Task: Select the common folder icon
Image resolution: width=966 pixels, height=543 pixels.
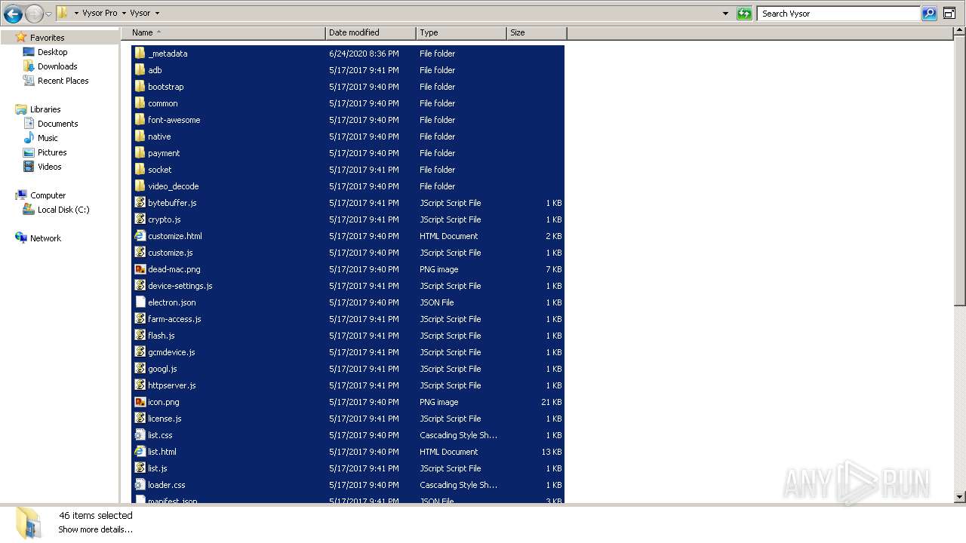Action: [140, 103]
